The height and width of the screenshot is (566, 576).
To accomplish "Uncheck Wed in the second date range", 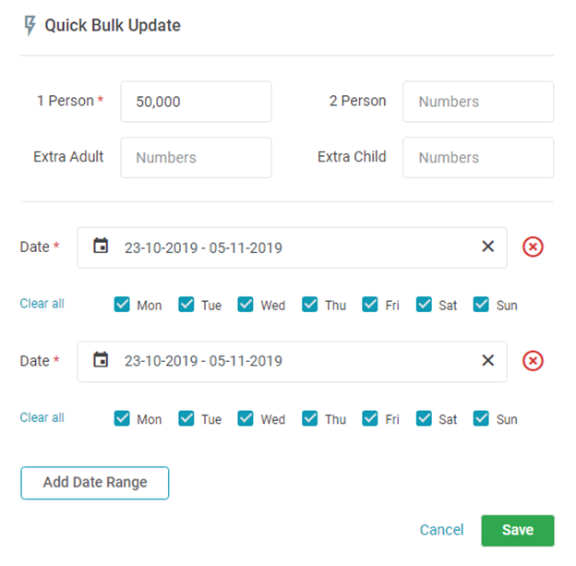I will coord(246,418).
